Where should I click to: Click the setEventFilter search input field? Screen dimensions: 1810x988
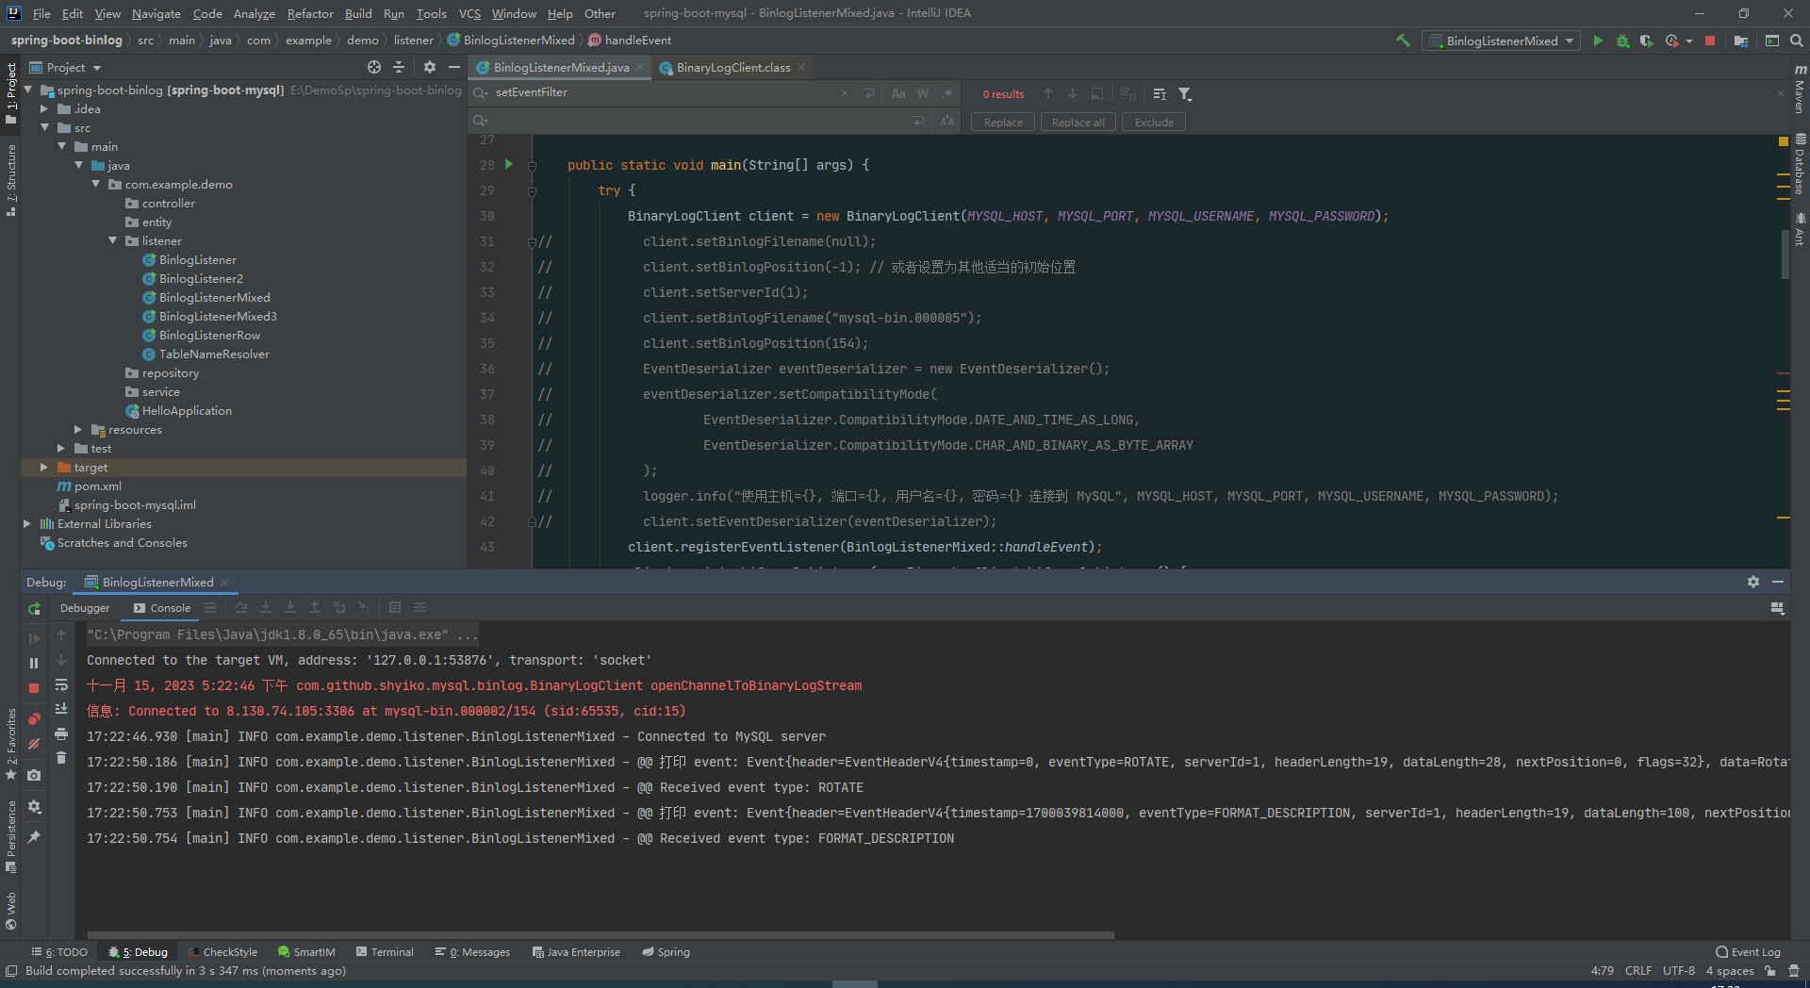(660, 92)
